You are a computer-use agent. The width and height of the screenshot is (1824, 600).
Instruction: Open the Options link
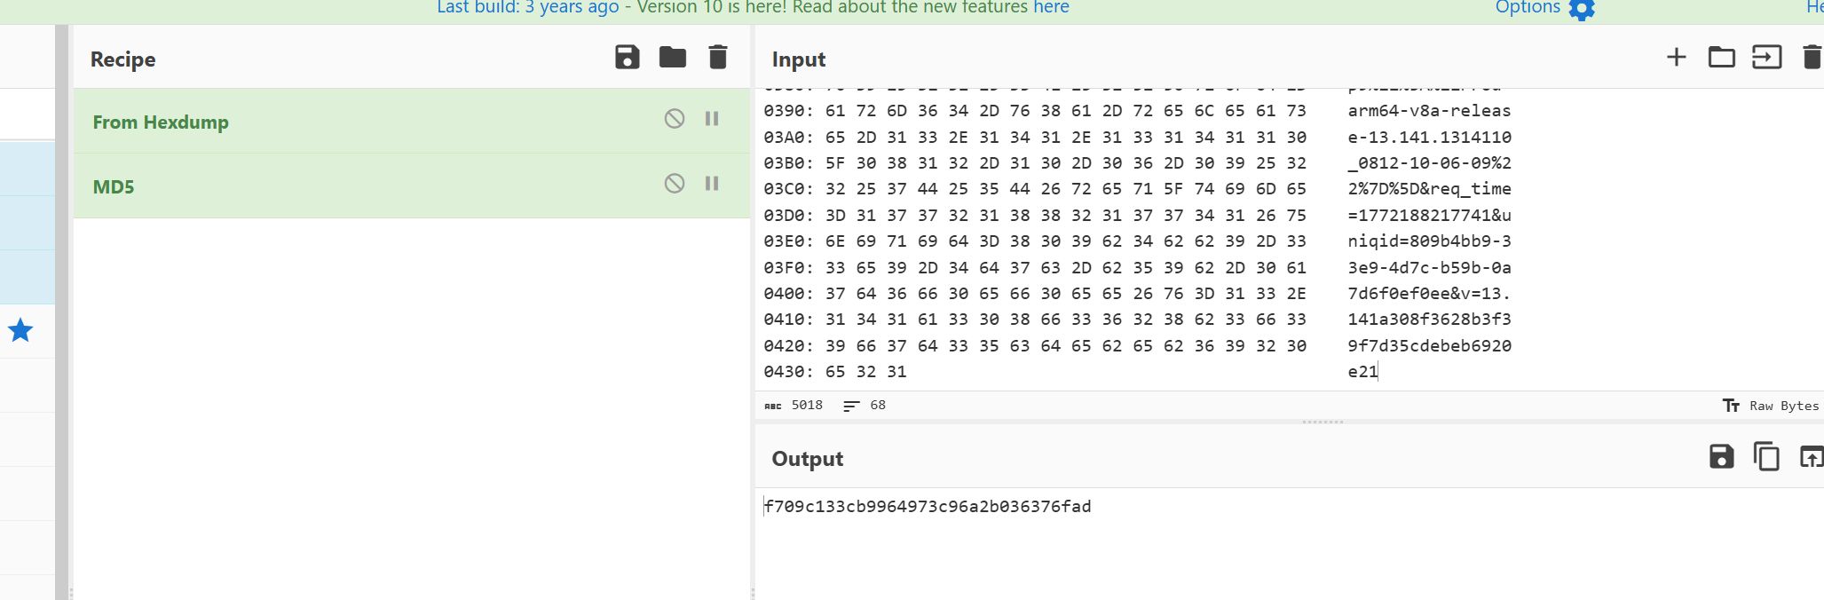[x=1527, y=8]
